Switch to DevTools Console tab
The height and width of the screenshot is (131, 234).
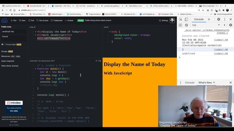click(199, 19)
